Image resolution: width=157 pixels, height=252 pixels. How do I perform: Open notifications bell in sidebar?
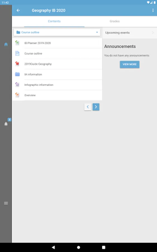6,124
